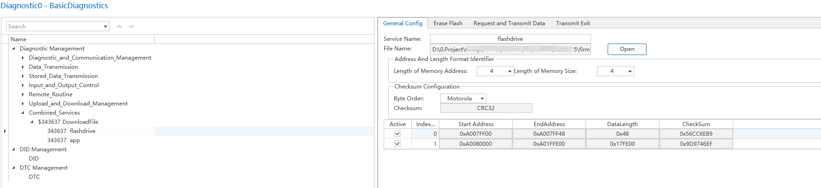This screenshot has height=188, width=821.
Task: Change Byte Order Motorola dropdown
Action: 482,99
